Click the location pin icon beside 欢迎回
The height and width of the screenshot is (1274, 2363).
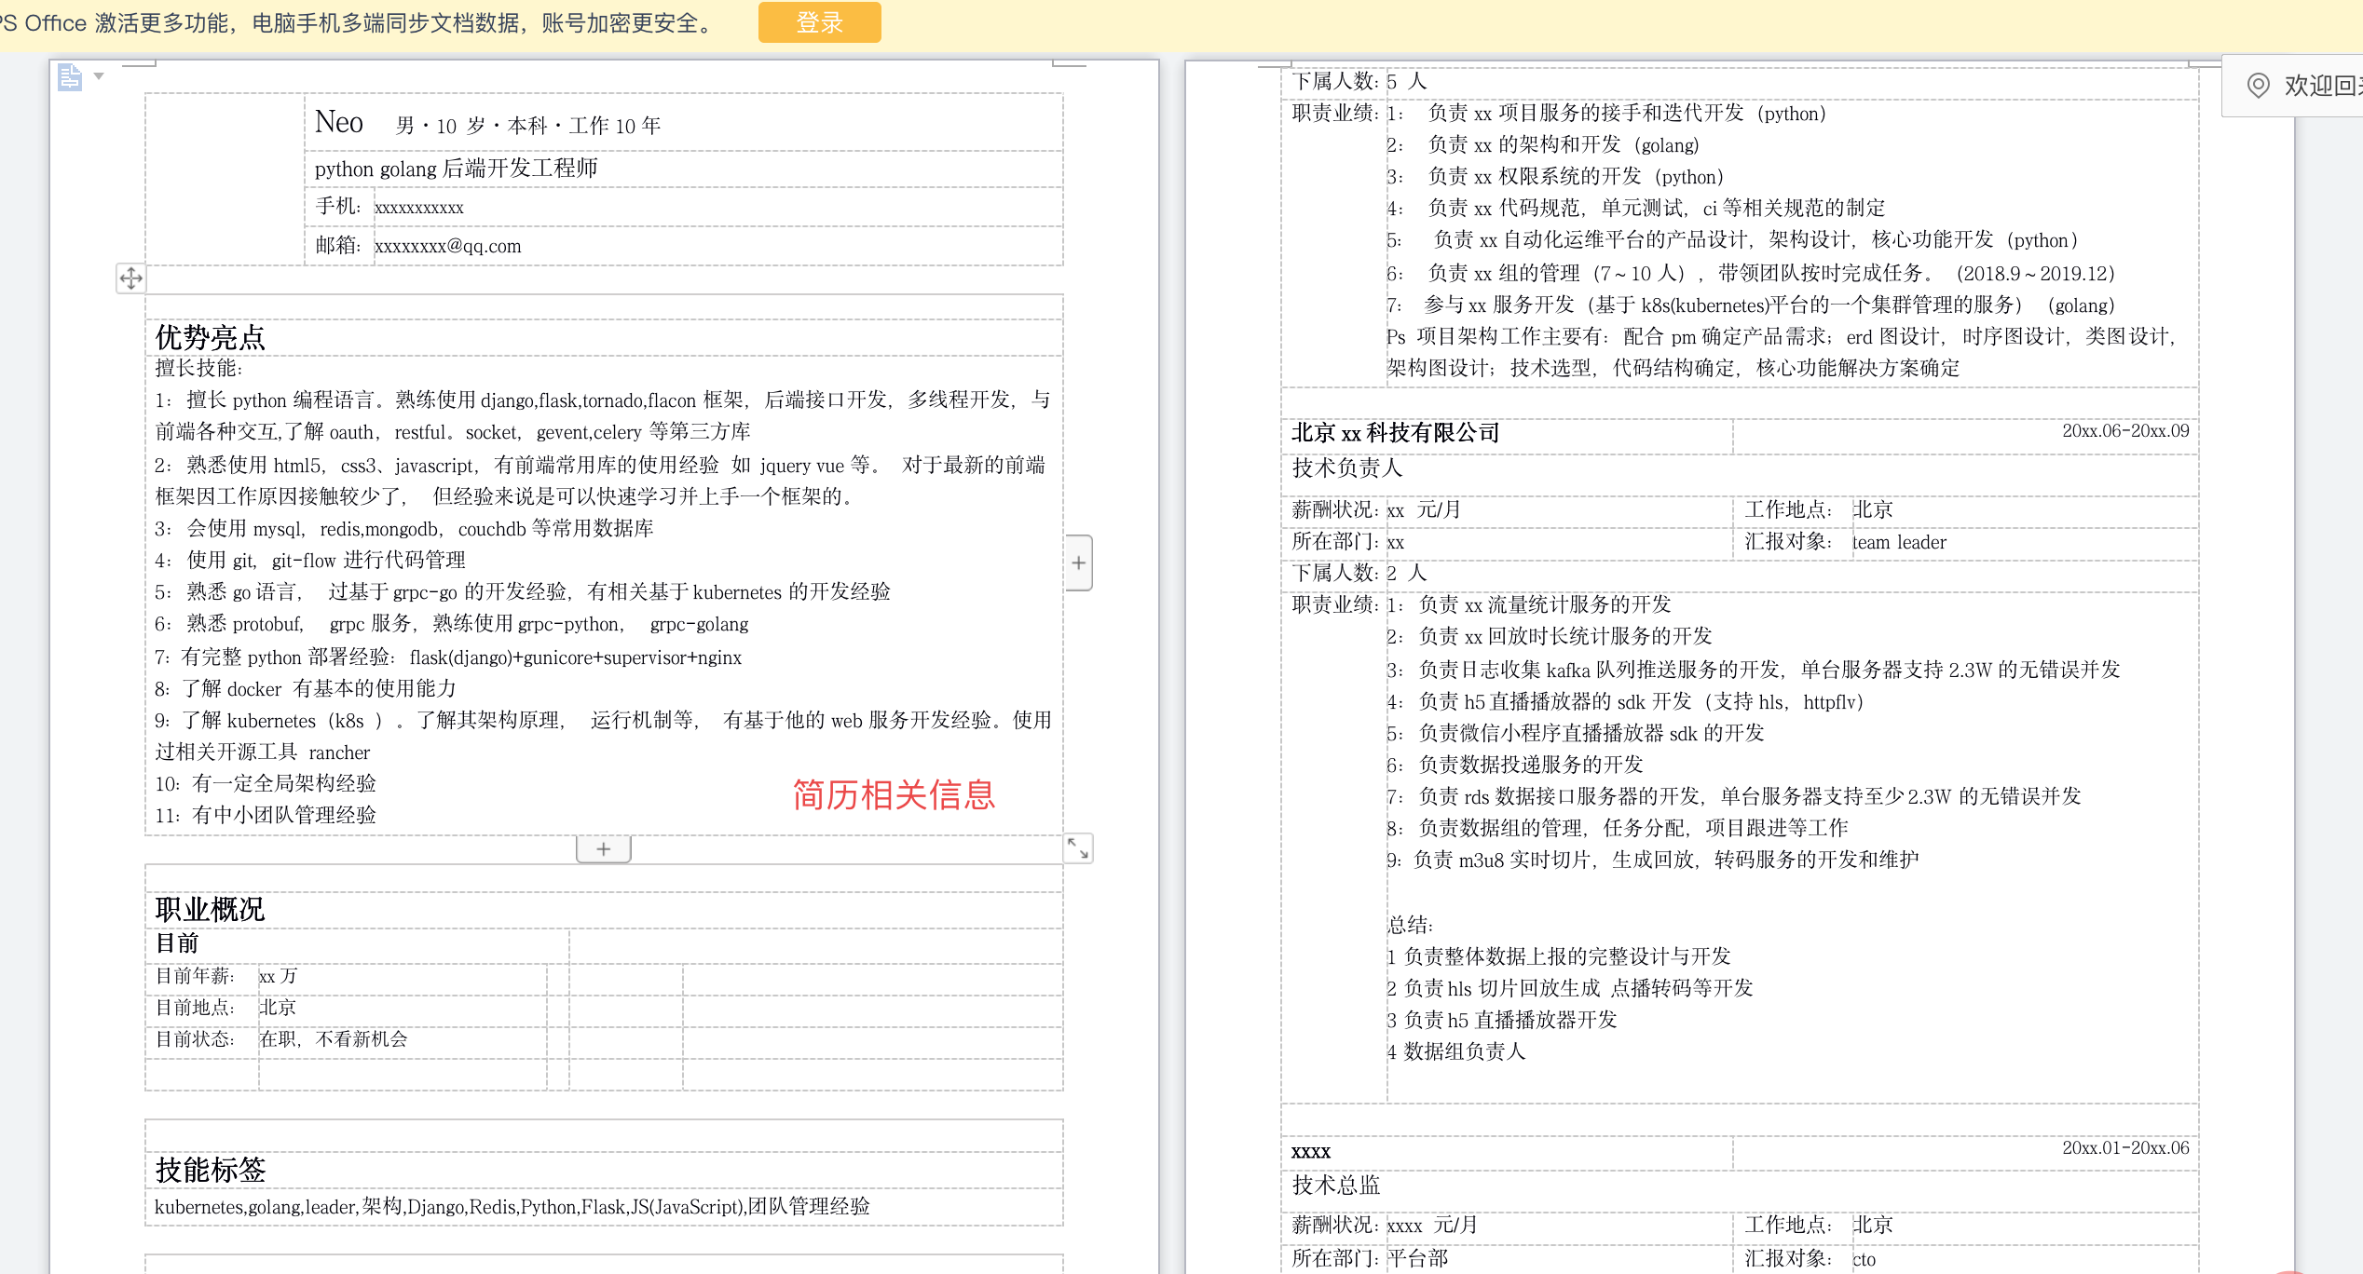pyautogui.click(x=2259, y=86)
